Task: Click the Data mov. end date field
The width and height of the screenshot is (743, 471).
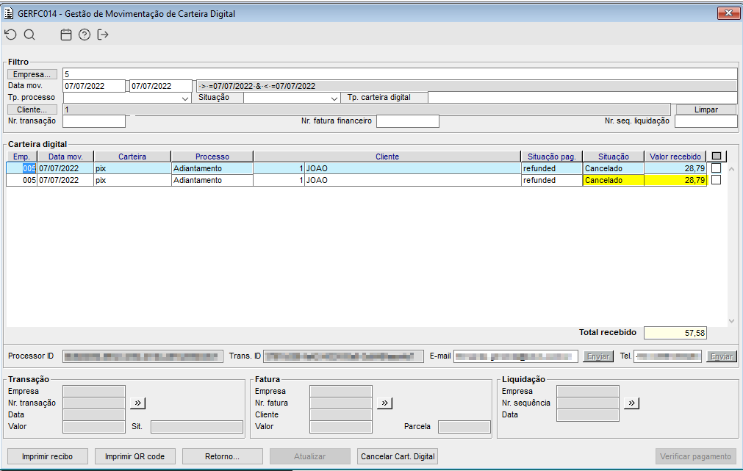Action: [x=161, y=86]
